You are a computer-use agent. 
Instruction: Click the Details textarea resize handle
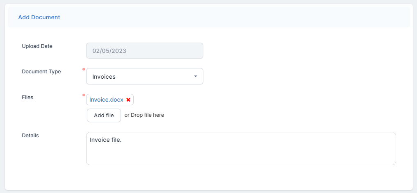coord(394,163)
